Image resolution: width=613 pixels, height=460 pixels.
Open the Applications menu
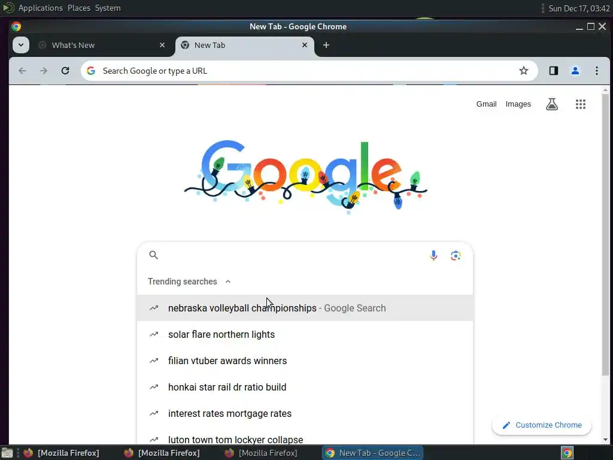[41, 8]
